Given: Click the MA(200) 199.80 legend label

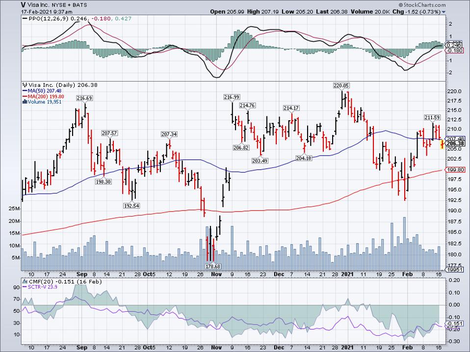Looking at the screenshot, I should pos(46,97).
